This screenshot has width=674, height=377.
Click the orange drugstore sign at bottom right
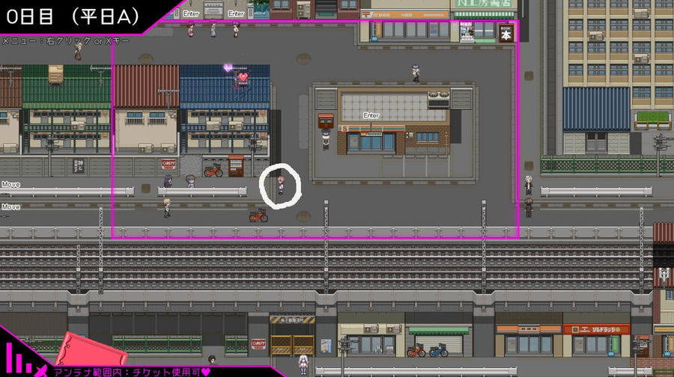pyautogui.click(x=597, y=329)
